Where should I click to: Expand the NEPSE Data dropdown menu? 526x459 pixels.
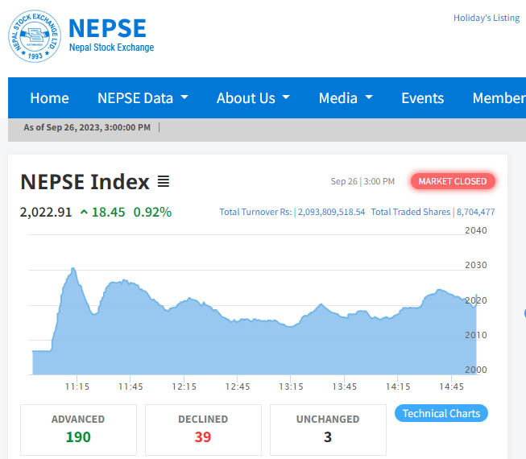click(x=143, y=98)
